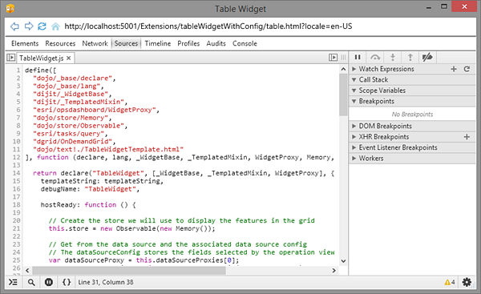Add a watch expression
Image resolution: width=481 pixels, height=294 pixels.
(454, 69)
